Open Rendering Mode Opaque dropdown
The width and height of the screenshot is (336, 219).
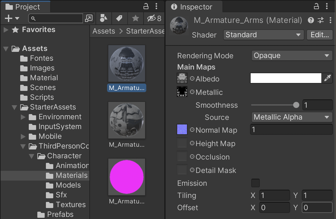292,56
